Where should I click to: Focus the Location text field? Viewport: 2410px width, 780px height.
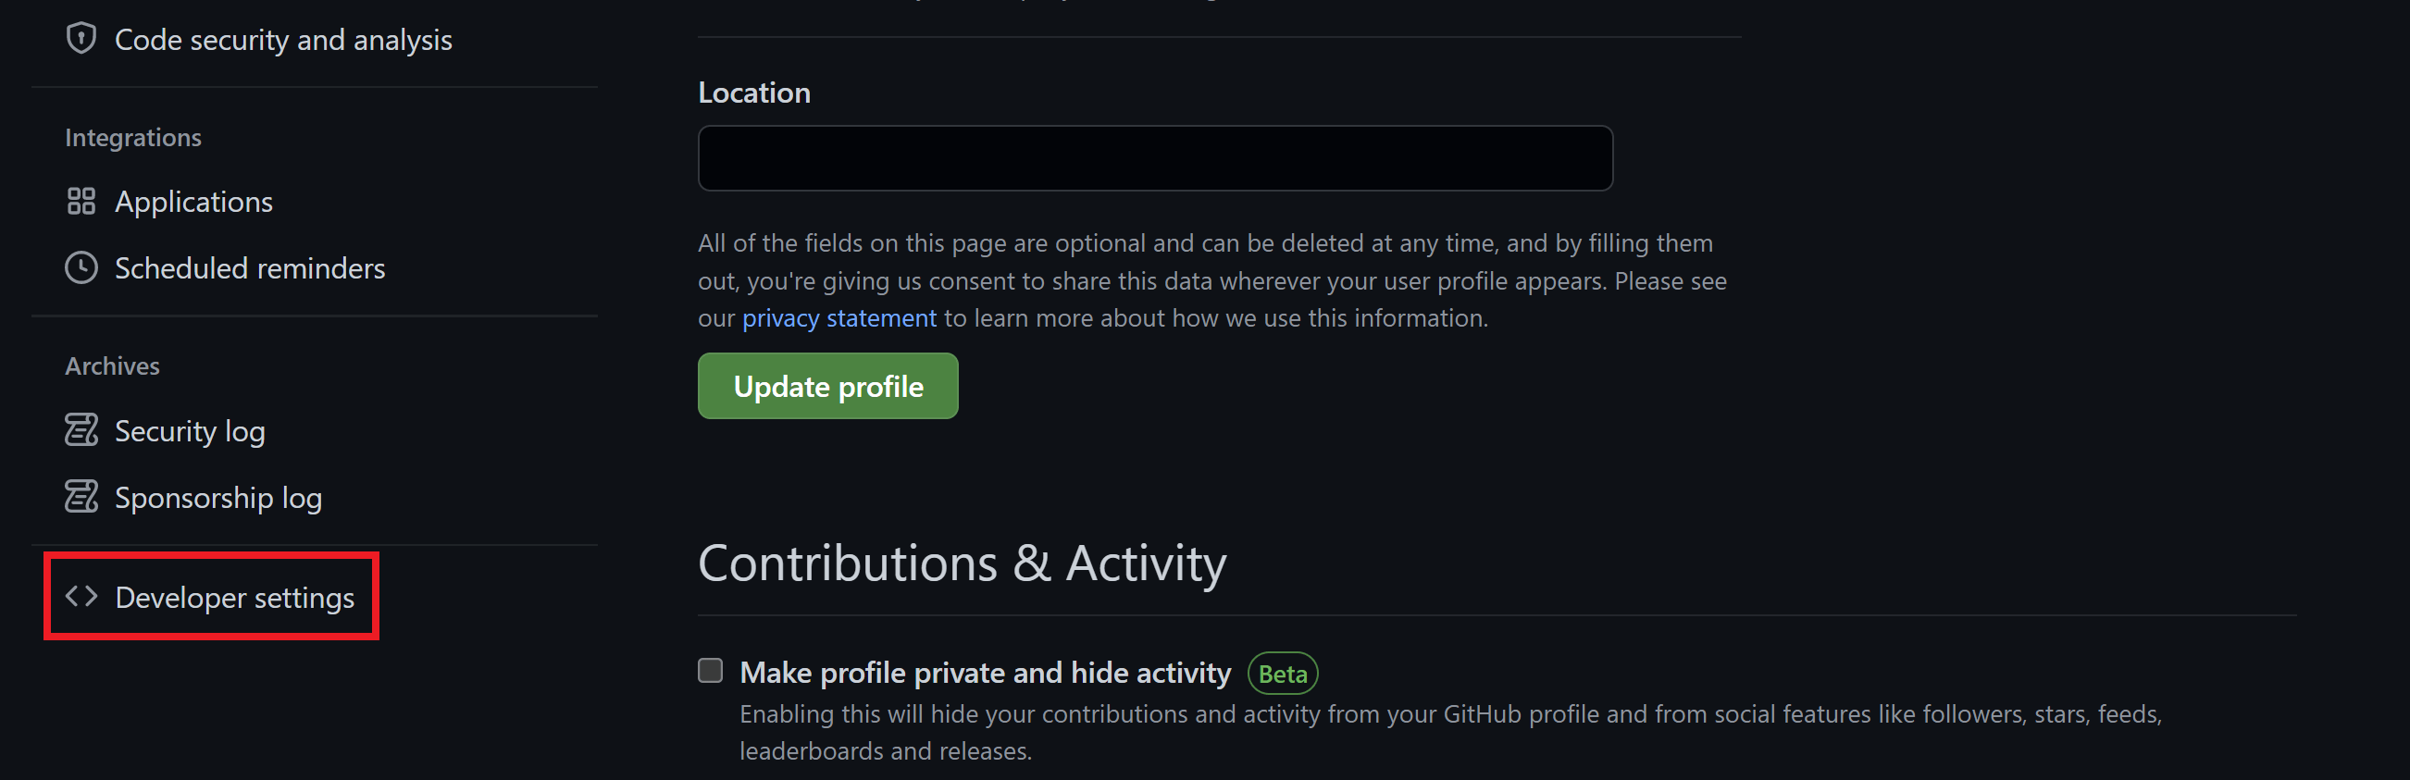pyautogui.click(x=1154, y=158)
